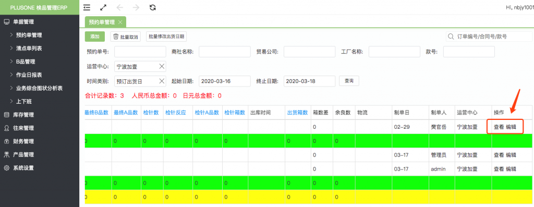Go forward with the right arrow icon

coord(136,7)
